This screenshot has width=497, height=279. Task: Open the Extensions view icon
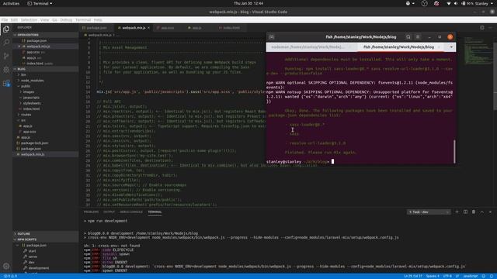click(x=6, y=83)
